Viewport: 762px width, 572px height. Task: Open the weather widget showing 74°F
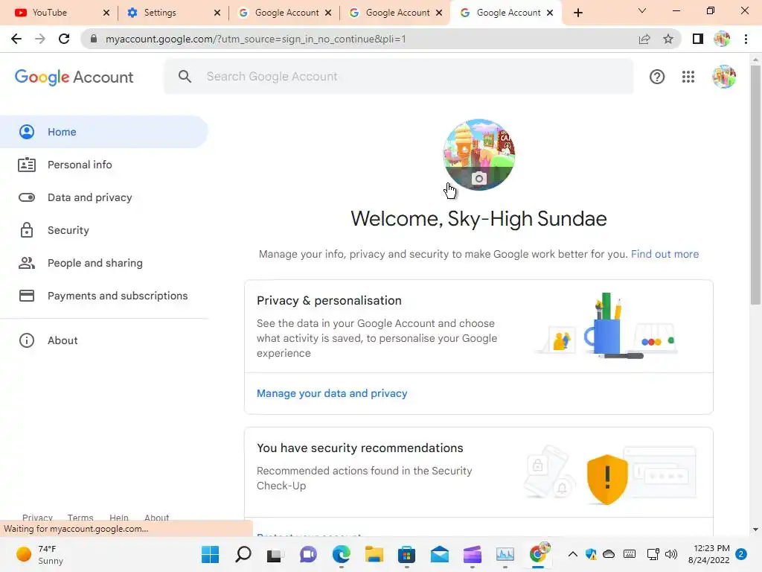tap(40, 554)
